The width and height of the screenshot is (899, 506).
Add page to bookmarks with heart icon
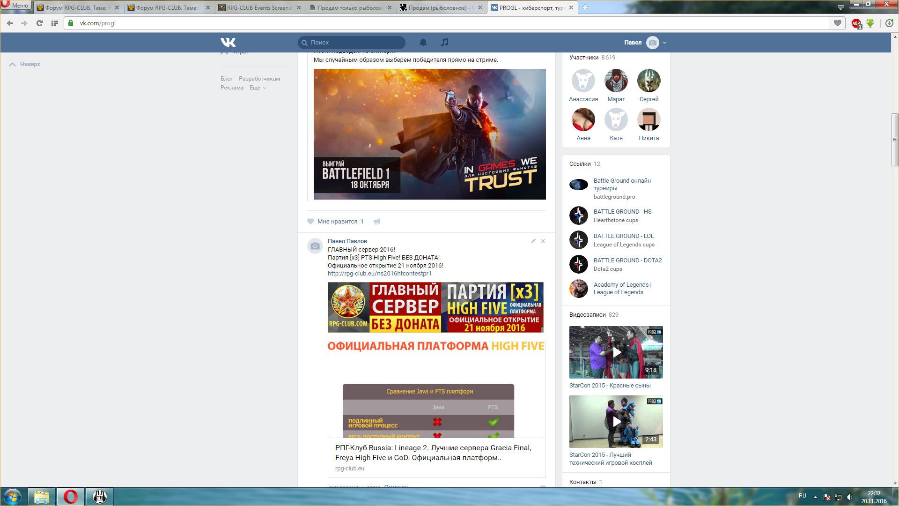[838, 23]
